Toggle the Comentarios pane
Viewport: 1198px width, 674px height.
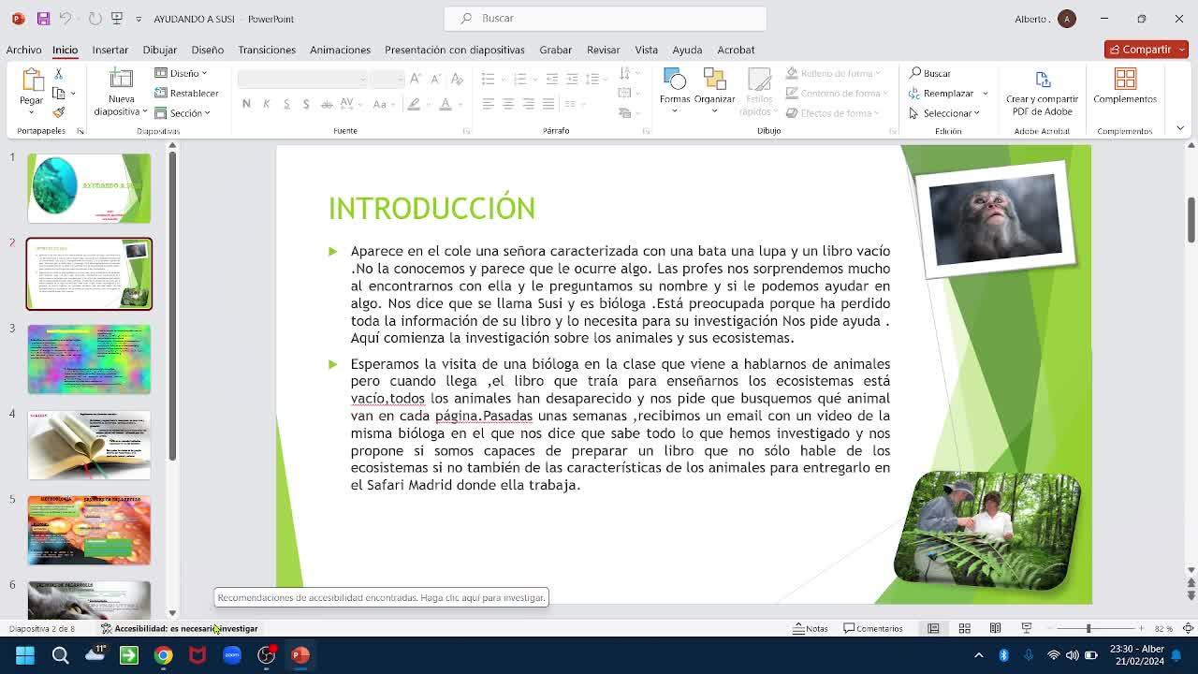pyautogui.click(x=872, y=628)
